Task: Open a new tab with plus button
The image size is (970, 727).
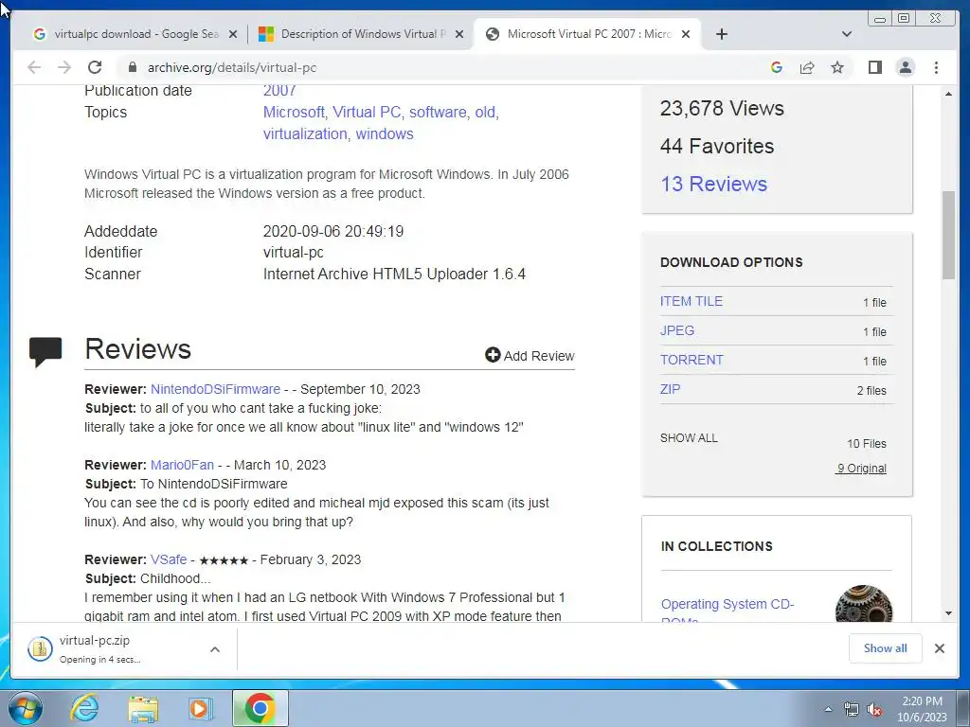Action: tap(721, 34)
